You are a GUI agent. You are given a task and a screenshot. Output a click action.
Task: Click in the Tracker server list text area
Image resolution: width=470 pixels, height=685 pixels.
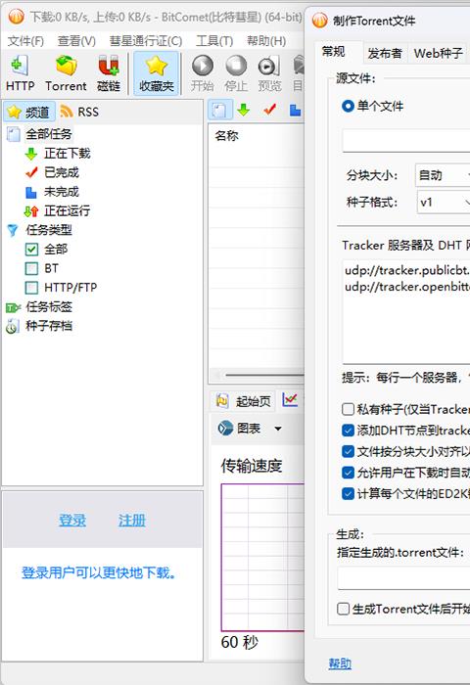[x=406, y=311]
